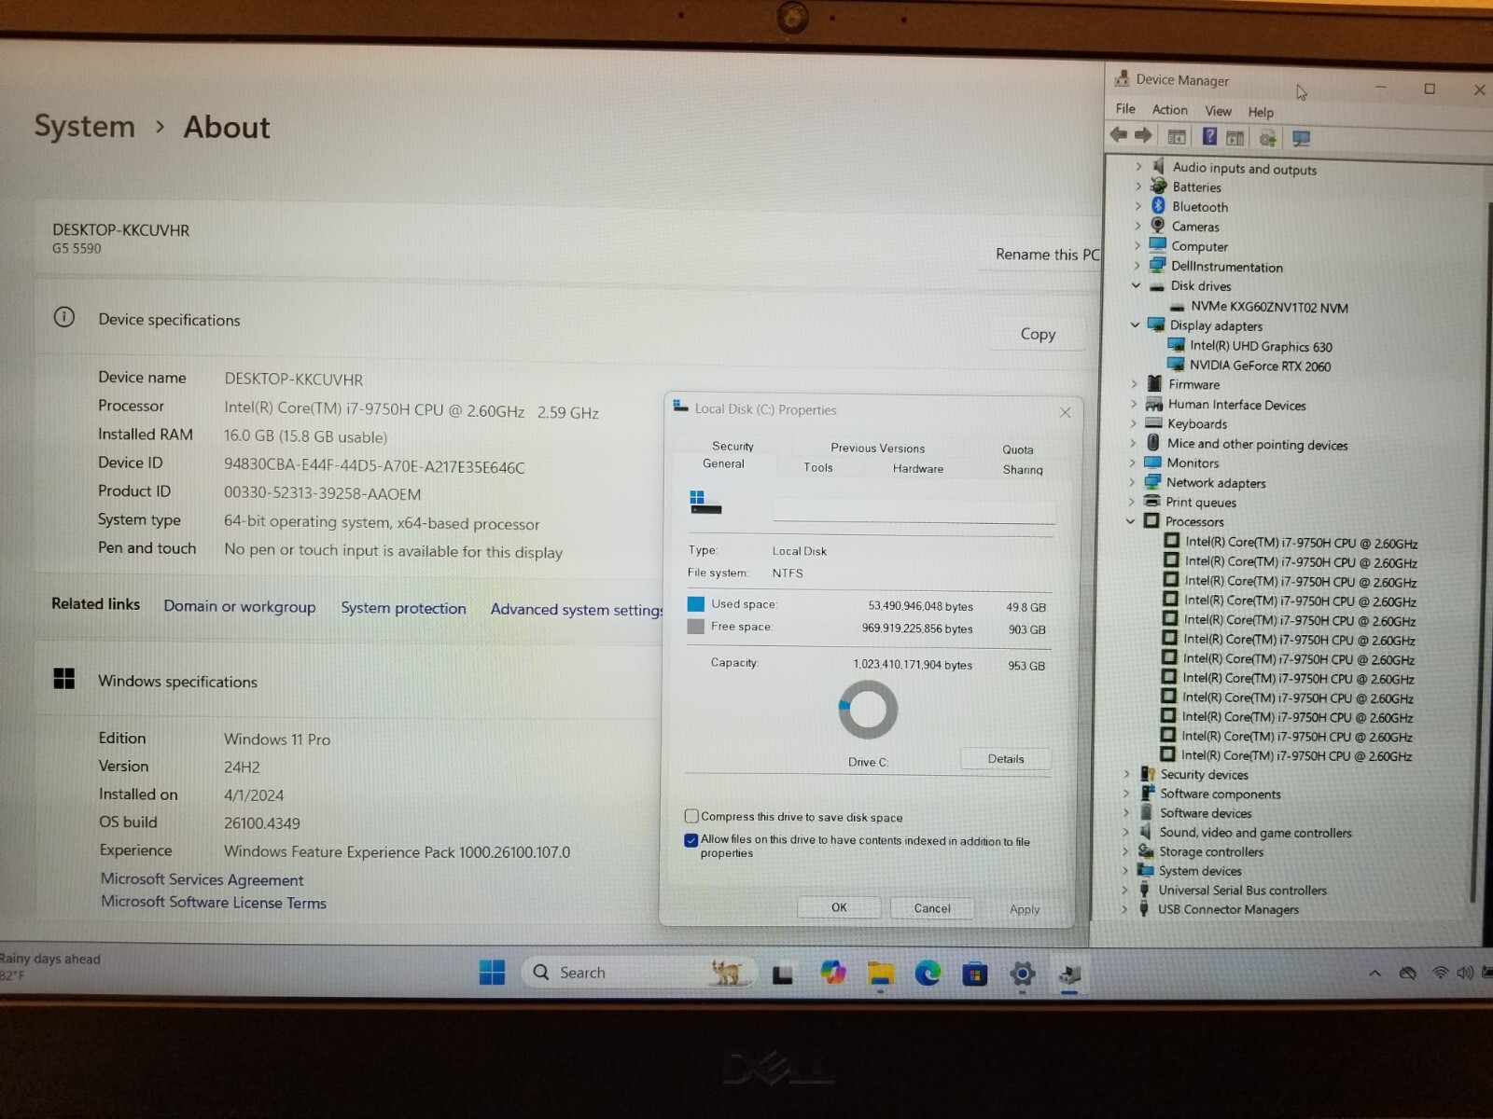Uncheck Allow files on this drive indexed
The image size is (1493, 1119).
[x=691, y=840]
